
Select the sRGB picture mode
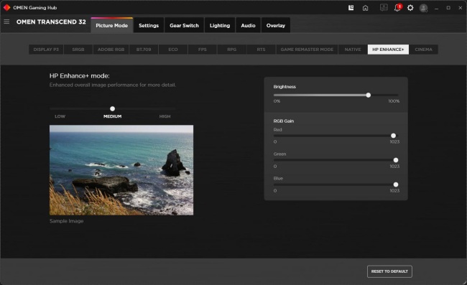(78, 50)
